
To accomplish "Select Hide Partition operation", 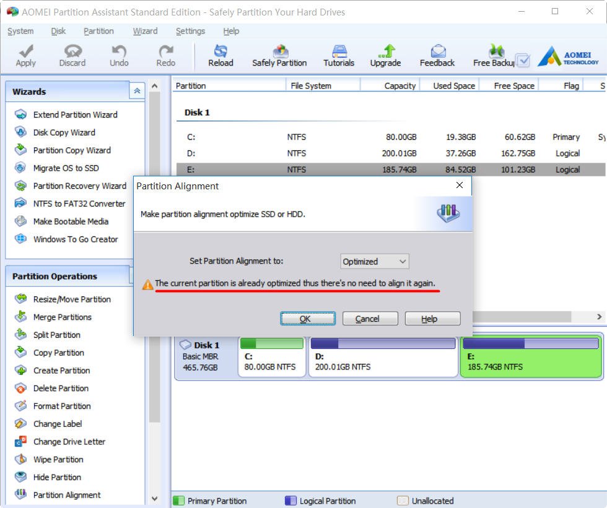I will [x=57, y=477].
